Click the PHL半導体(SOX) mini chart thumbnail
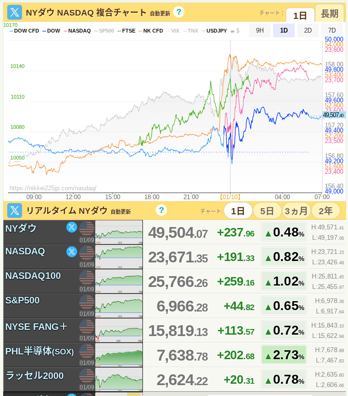Viewport: 348px width, 396px height. tap(119, 355)
